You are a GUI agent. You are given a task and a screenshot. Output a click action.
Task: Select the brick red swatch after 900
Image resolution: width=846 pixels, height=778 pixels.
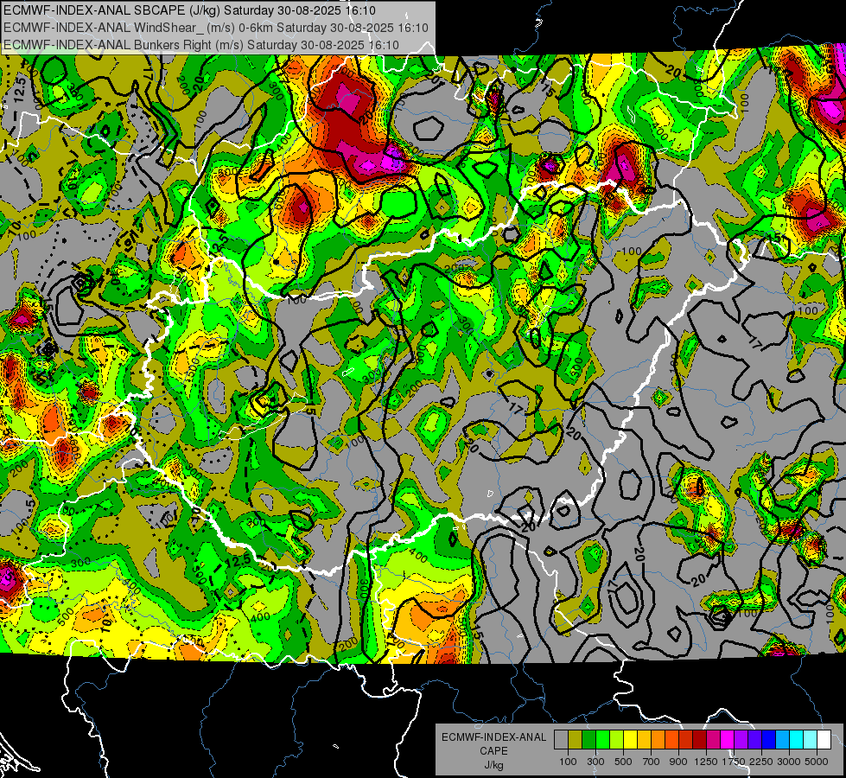coord(686,739)
